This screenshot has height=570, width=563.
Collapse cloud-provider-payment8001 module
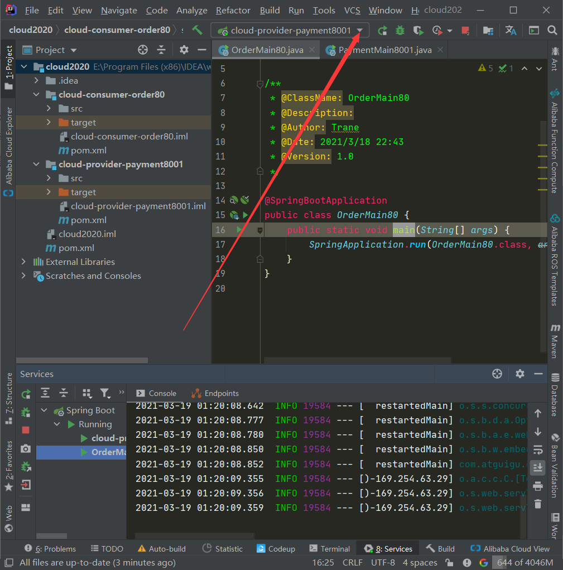(x=36, y=165)
